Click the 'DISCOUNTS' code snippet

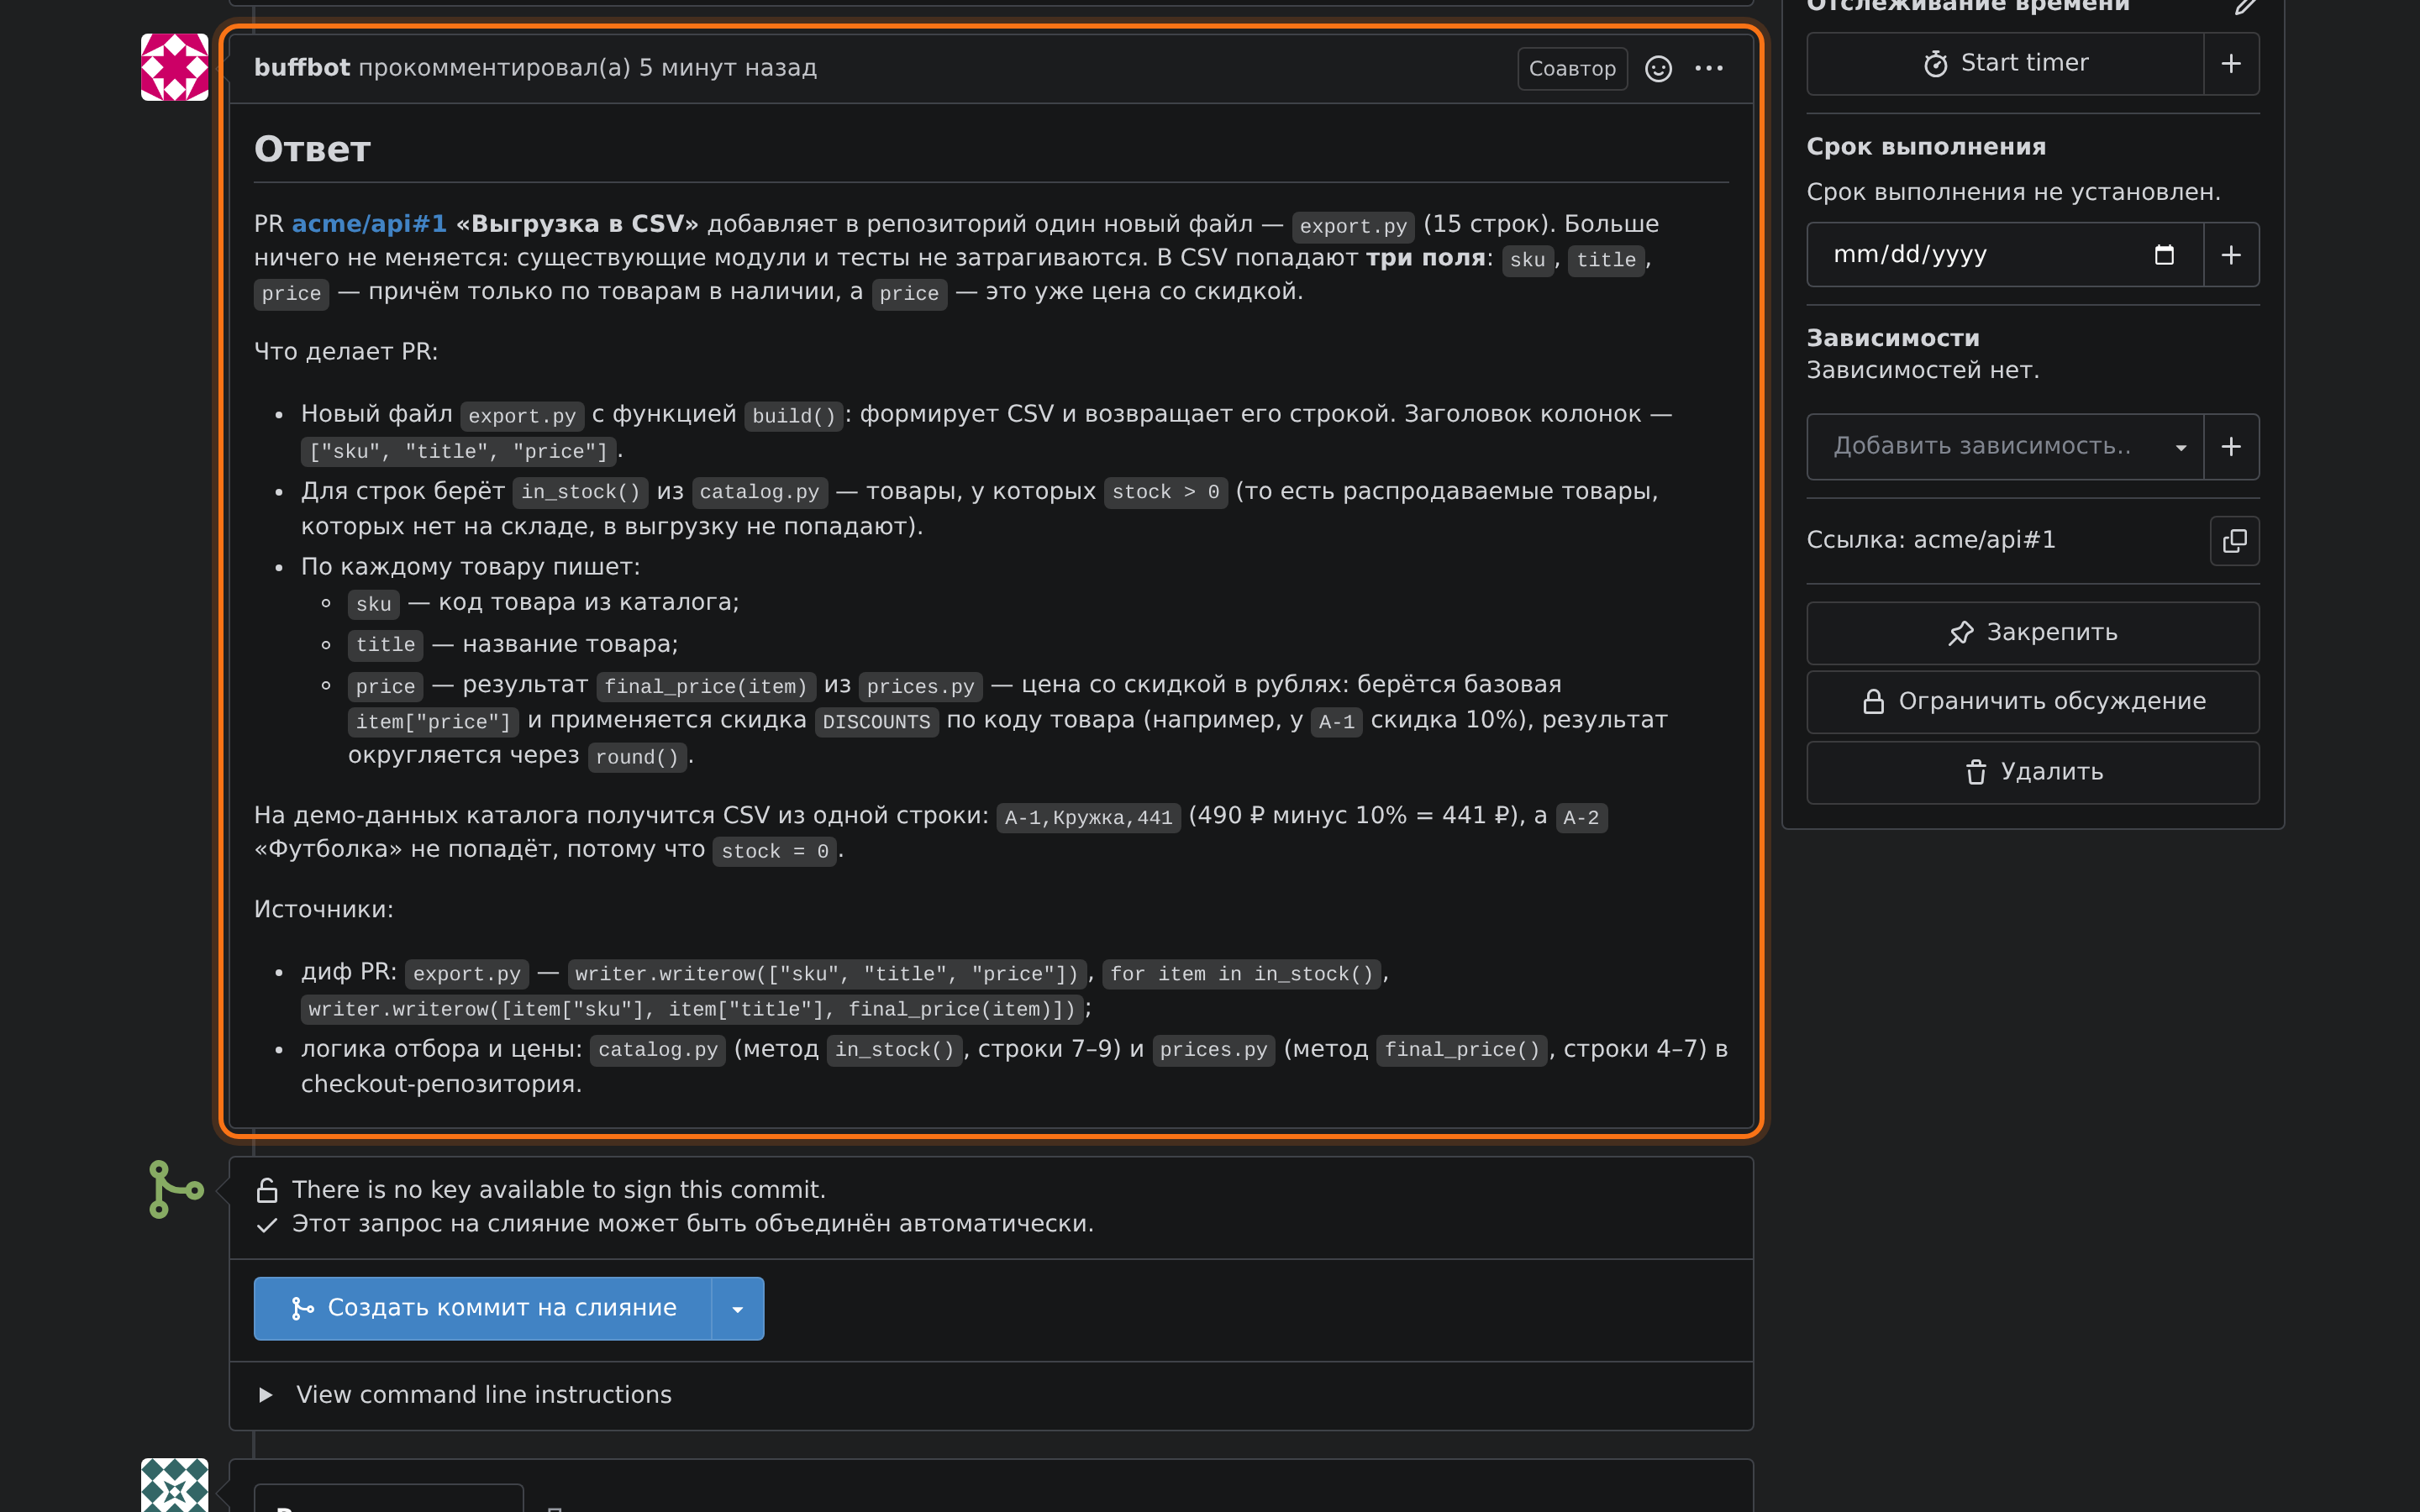click(876, 721)
